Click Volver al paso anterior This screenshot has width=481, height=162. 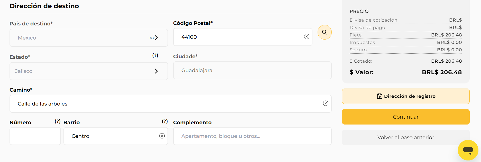pyautogui.click(x=406, y=137)
